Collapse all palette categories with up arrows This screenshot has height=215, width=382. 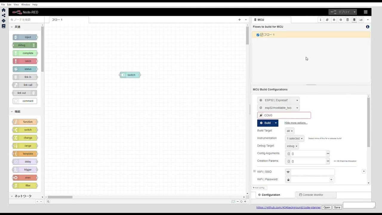coord(37,202)
